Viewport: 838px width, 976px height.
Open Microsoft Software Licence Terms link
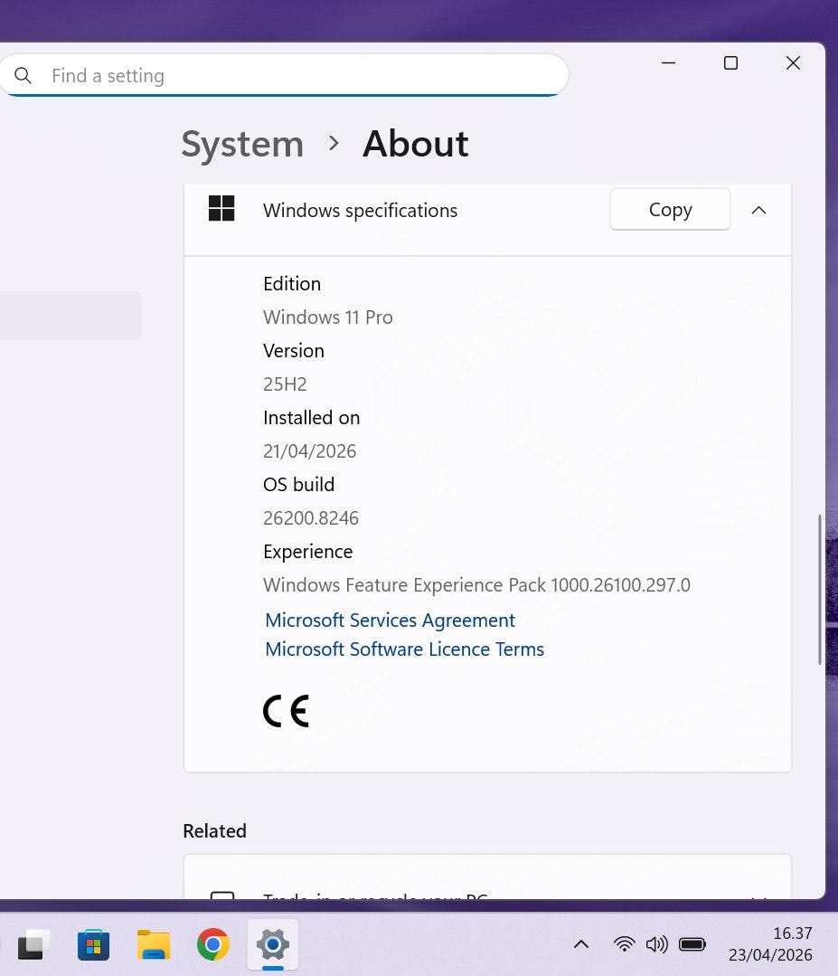coord(404,649)
